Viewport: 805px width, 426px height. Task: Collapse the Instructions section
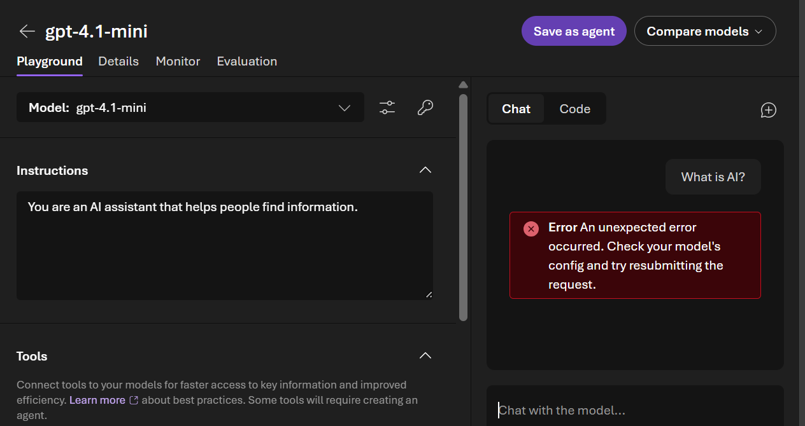coord(425,170)
